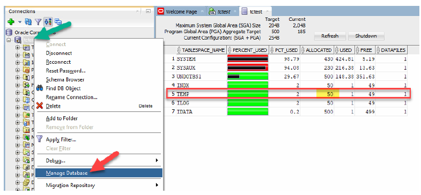Viewport: 421px width, 195px height.
Task: Click the binoculars Find DB Object icon
Action: tap(40, 88)
